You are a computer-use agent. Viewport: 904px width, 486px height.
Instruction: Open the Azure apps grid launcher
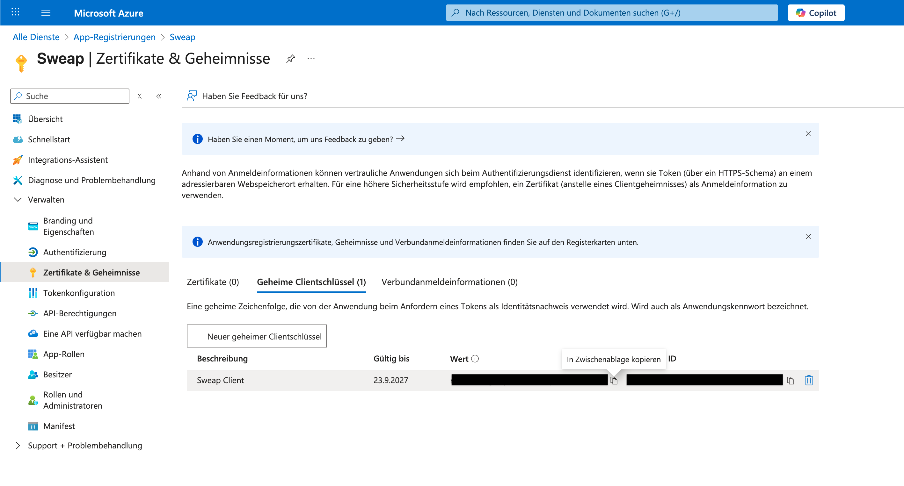point(15,12)
